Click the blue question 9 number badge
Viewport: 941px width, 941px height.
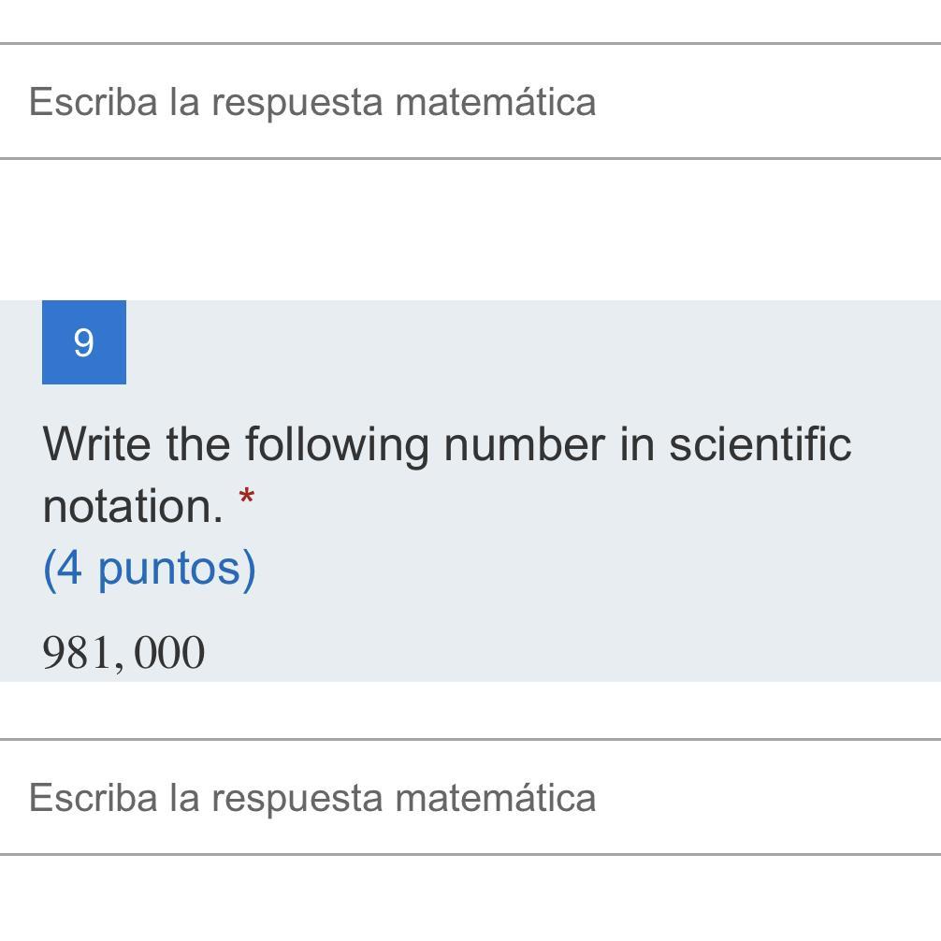click(84, 342)
